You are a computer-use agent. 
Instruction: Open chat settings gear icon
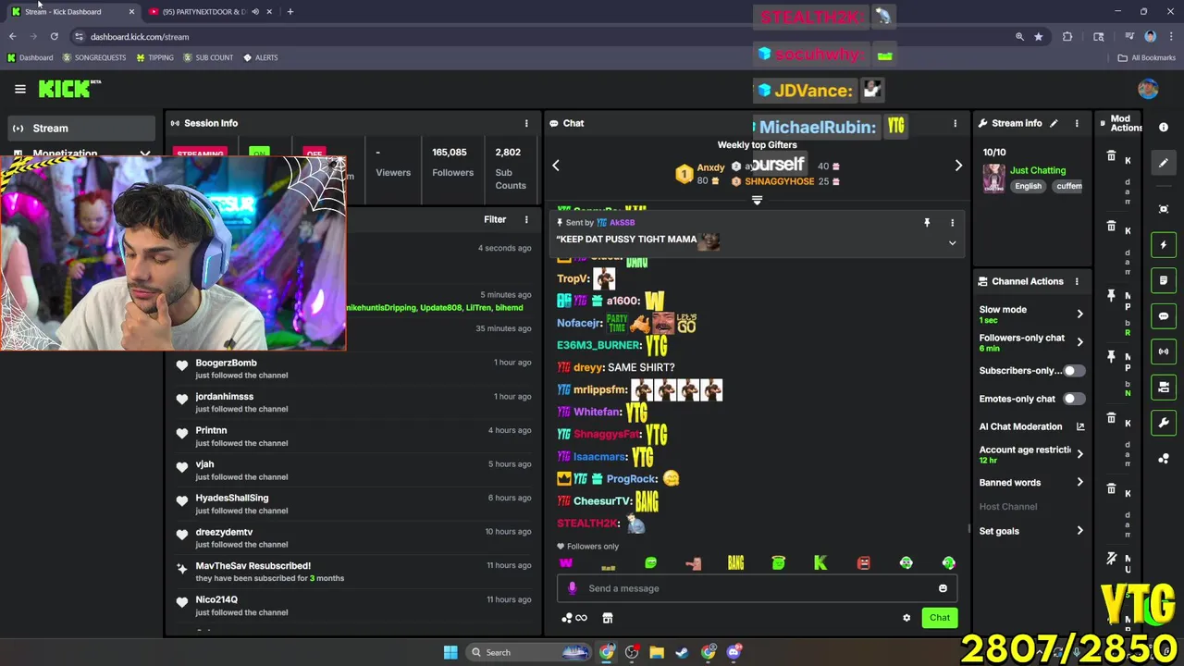906,618
